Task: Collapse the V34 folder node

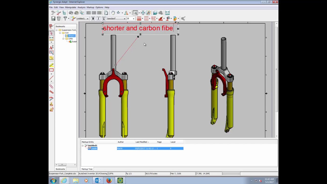Action: pos(60,33)
